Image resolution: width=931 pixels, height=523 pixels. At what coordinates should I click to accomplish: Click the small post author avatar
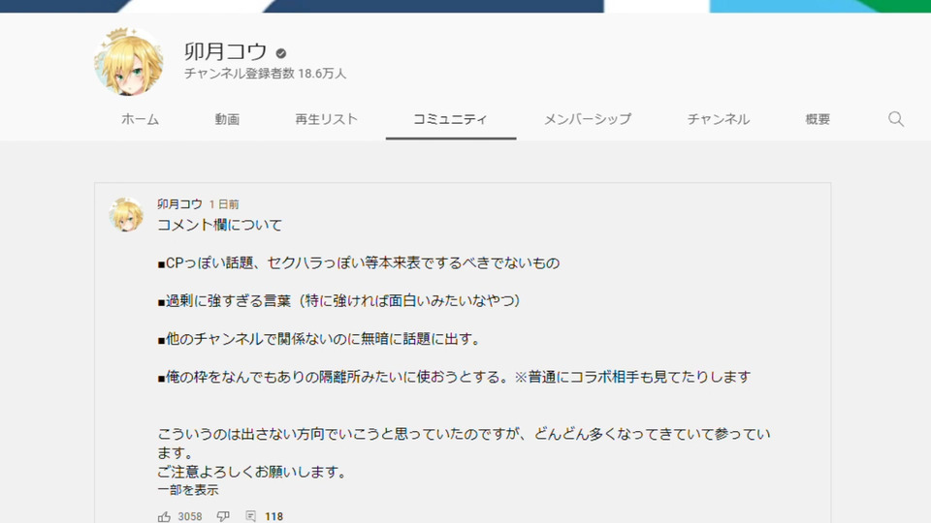coord(126,214)
